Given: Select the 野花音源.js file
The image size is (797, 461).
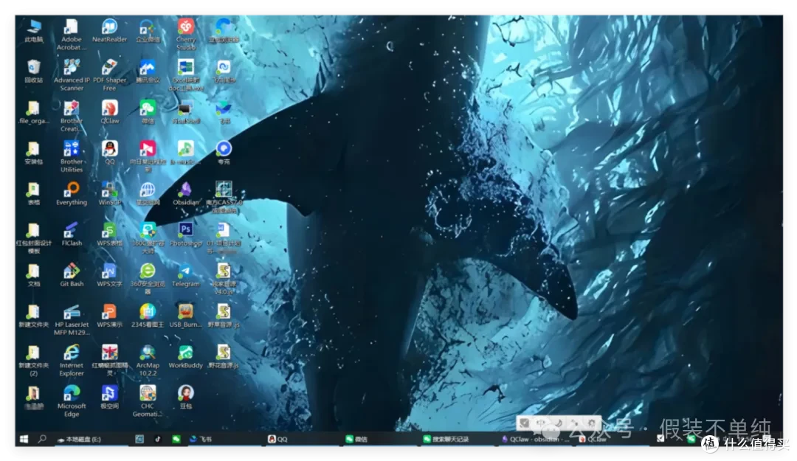Looking at the screenshot, I should (224, 356).
